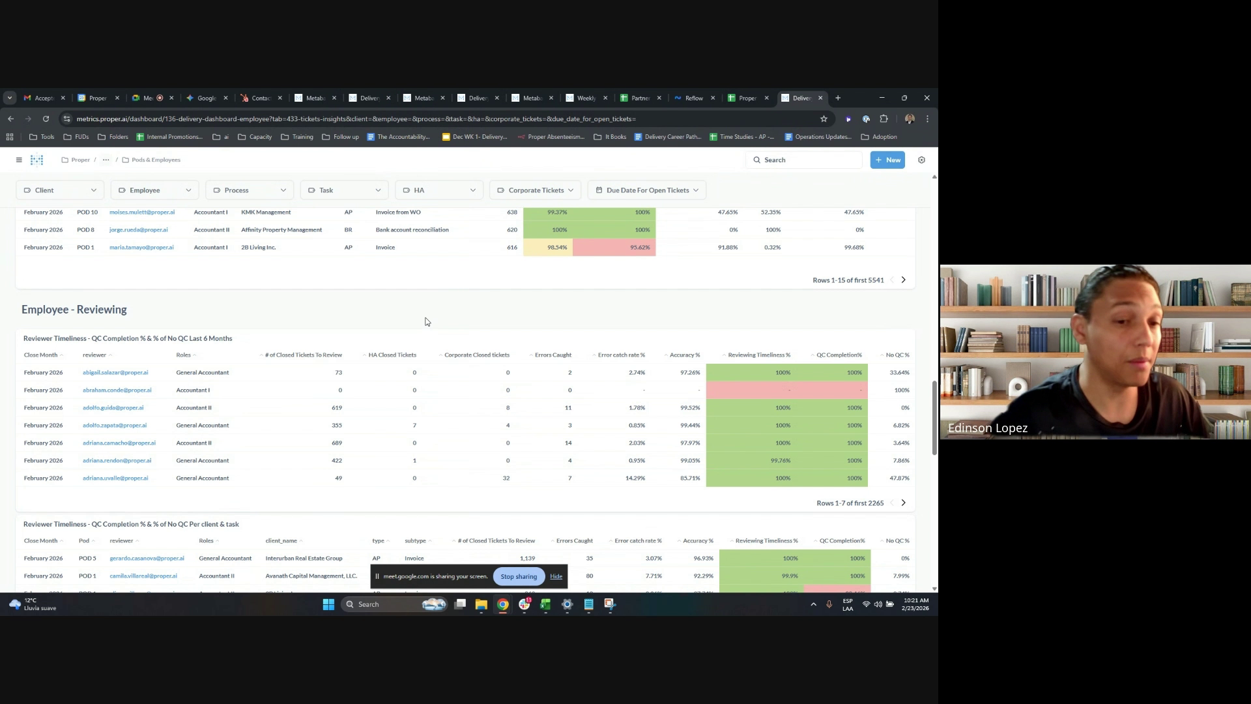Sort by the Accuracy % column header

(684, 355)
